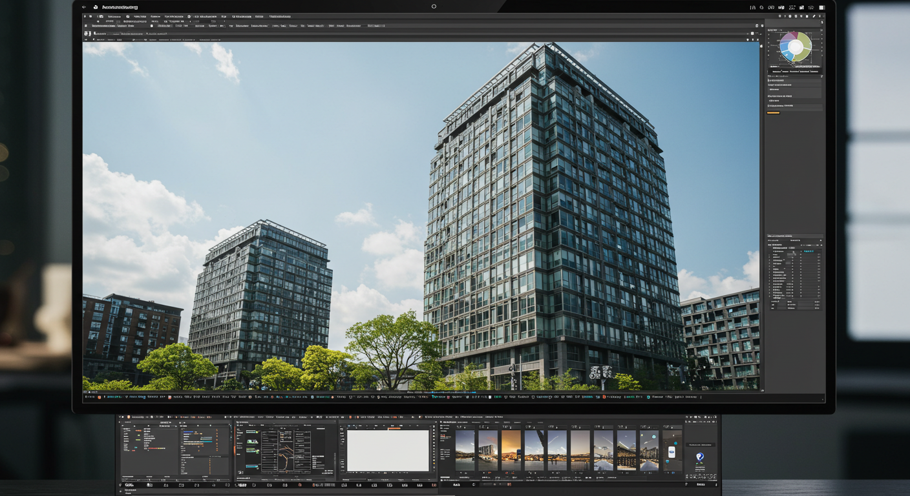Click the blue location pin icon at lower right
This screenshot has height=496, width=910.
tap(700, 457)
